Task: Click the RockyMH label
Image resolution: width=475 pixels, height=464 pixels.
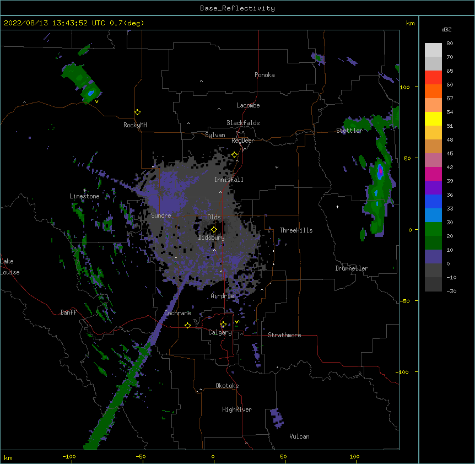Action: (135, 125)
